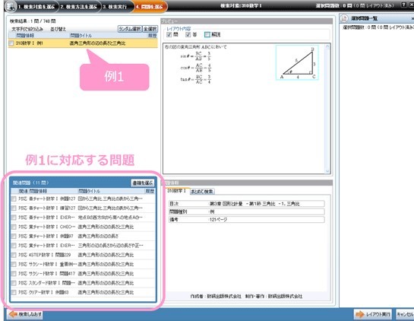
Task: Enable the 解説 layout checkbox
Action: click(x=207, y=35)
